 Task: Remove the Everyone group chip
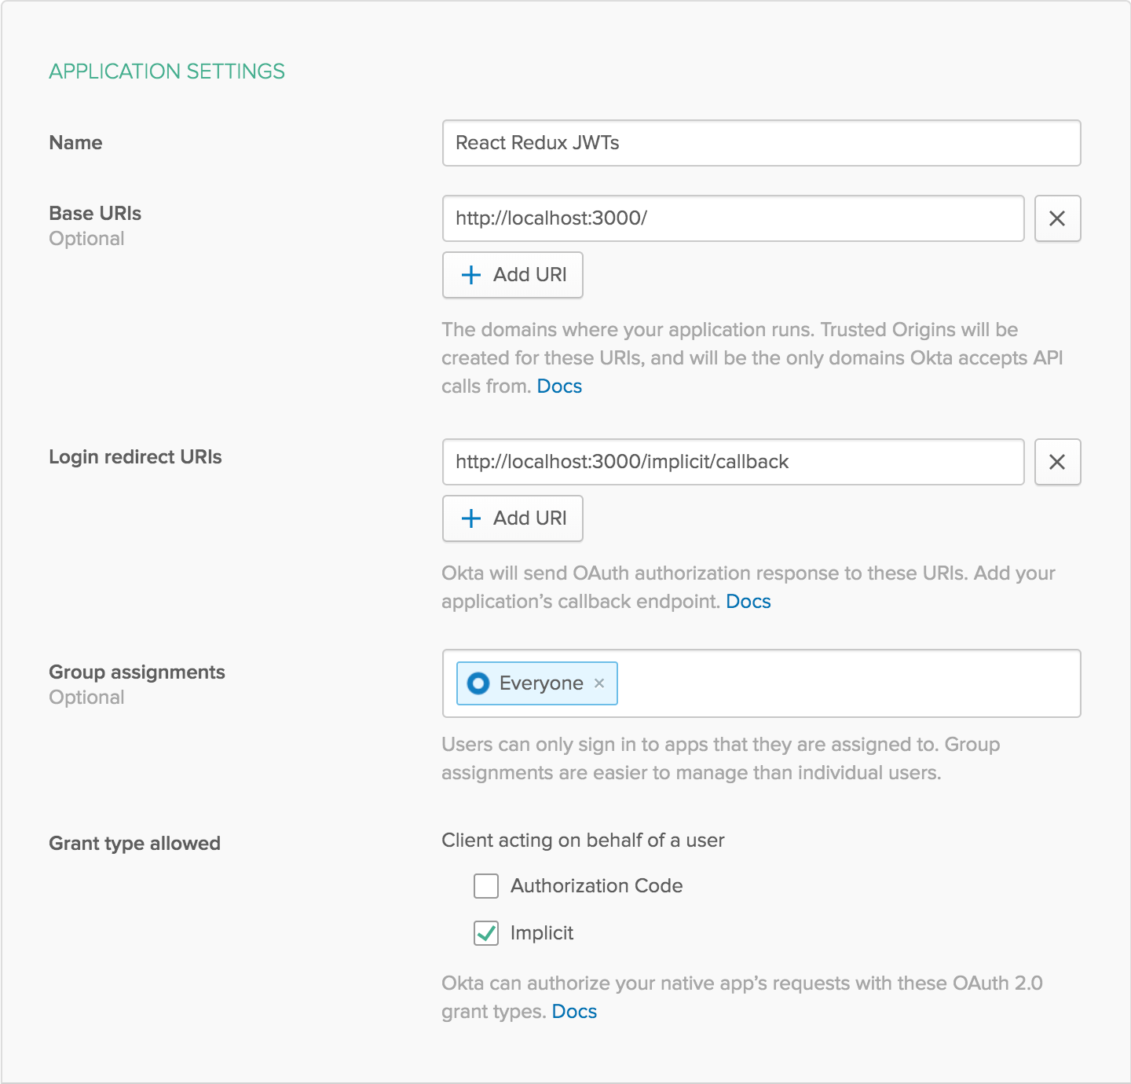point(599,683)
